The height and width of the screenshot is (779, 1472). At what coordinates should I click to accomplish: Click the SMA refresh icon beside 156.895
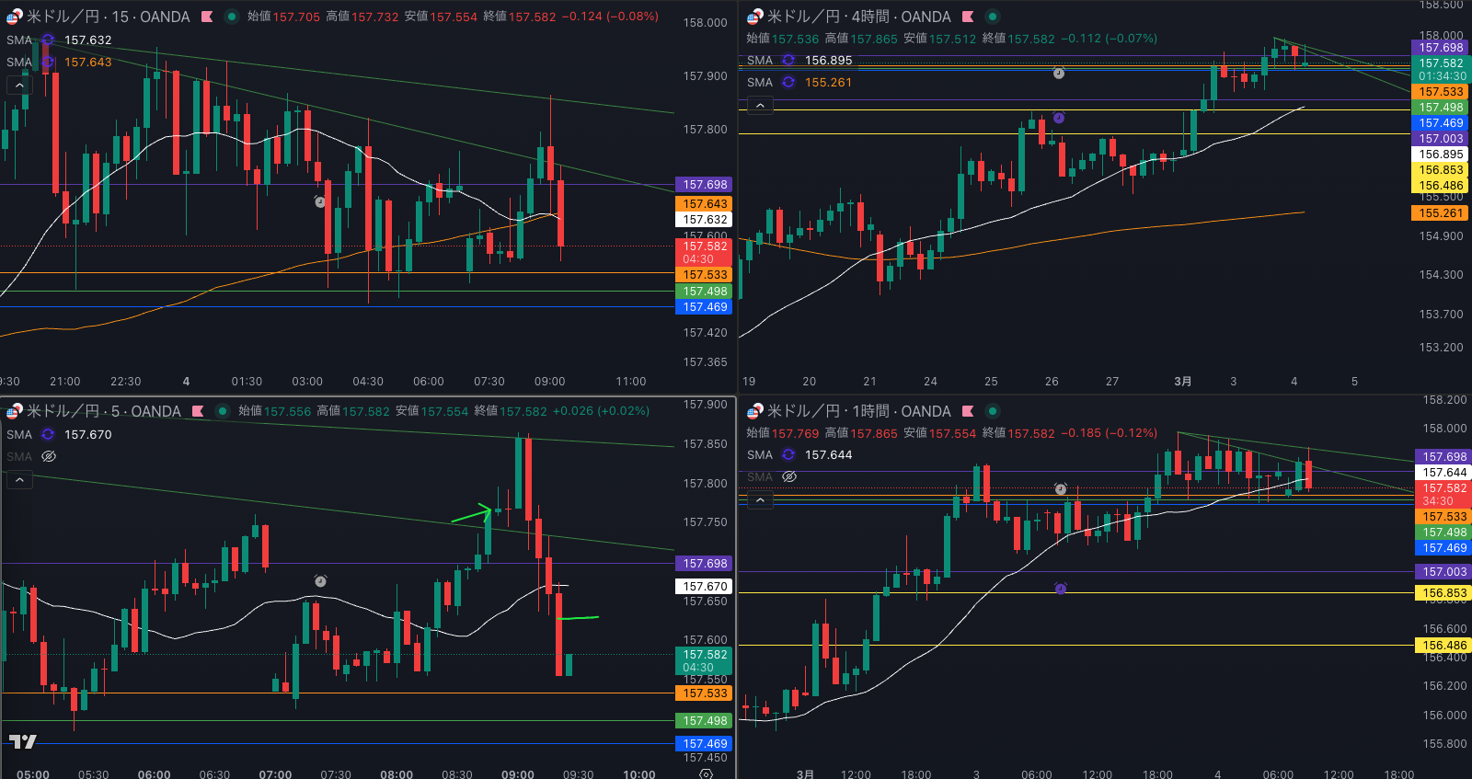coord(788,60)
